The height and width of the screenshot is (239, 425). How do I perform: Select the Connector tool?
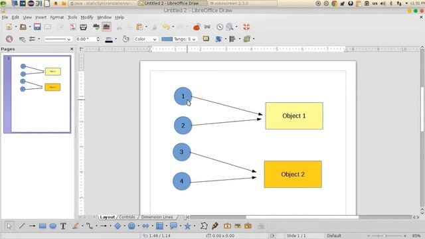(x=90, y=226)
